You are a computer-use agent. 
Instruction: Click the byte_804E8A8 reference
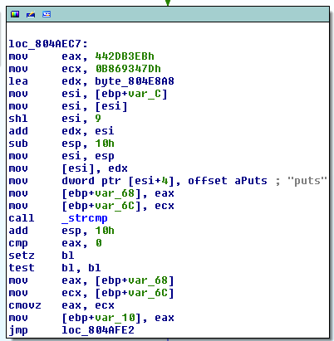click(135, 81)
